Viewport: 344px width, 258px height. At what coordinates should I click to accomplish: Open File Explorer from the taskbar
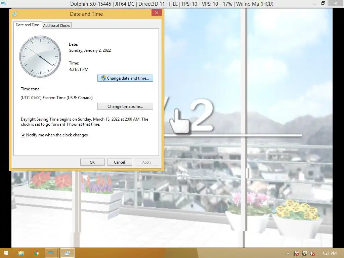(x=21, y=253)
